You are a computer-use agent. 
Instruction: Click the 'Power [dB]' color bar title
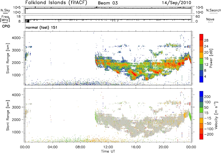point(211,59)
